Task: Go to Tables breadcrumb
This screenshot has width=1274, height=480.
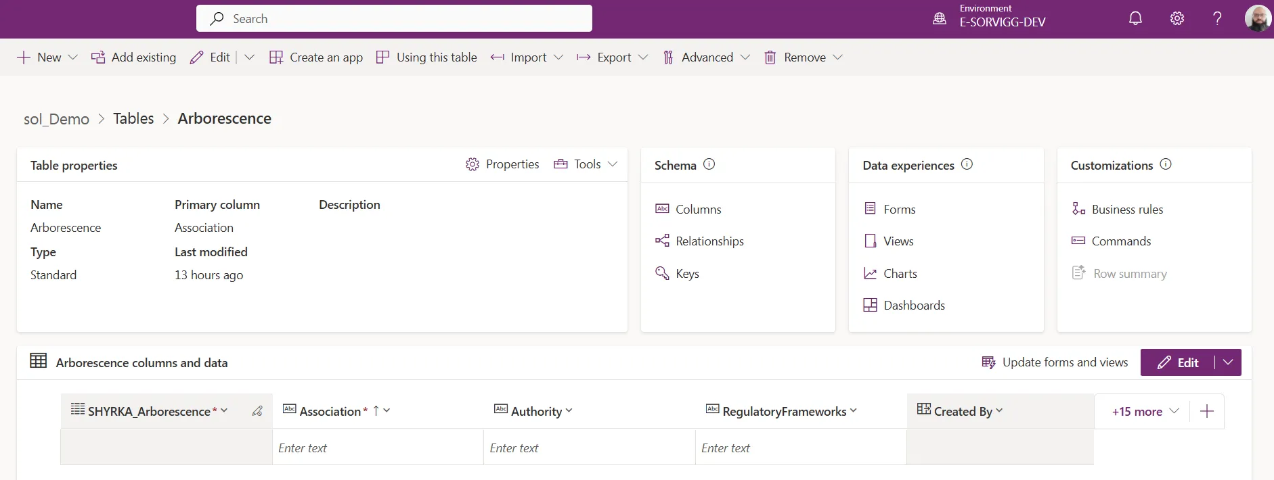Action: [x=133, y=118]
